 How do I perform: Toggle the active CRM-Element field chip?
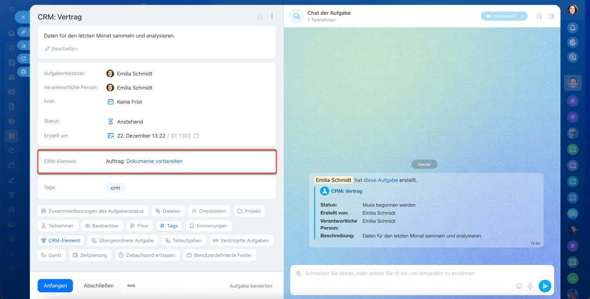61,241
